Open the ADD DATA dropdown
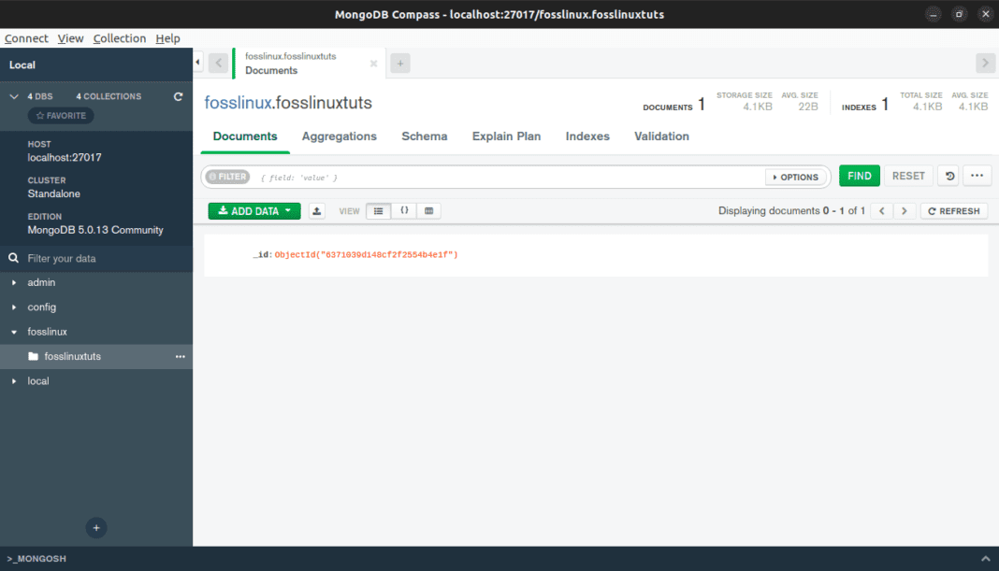This screenshot has width=999, height=571. [x=253, y=210]
